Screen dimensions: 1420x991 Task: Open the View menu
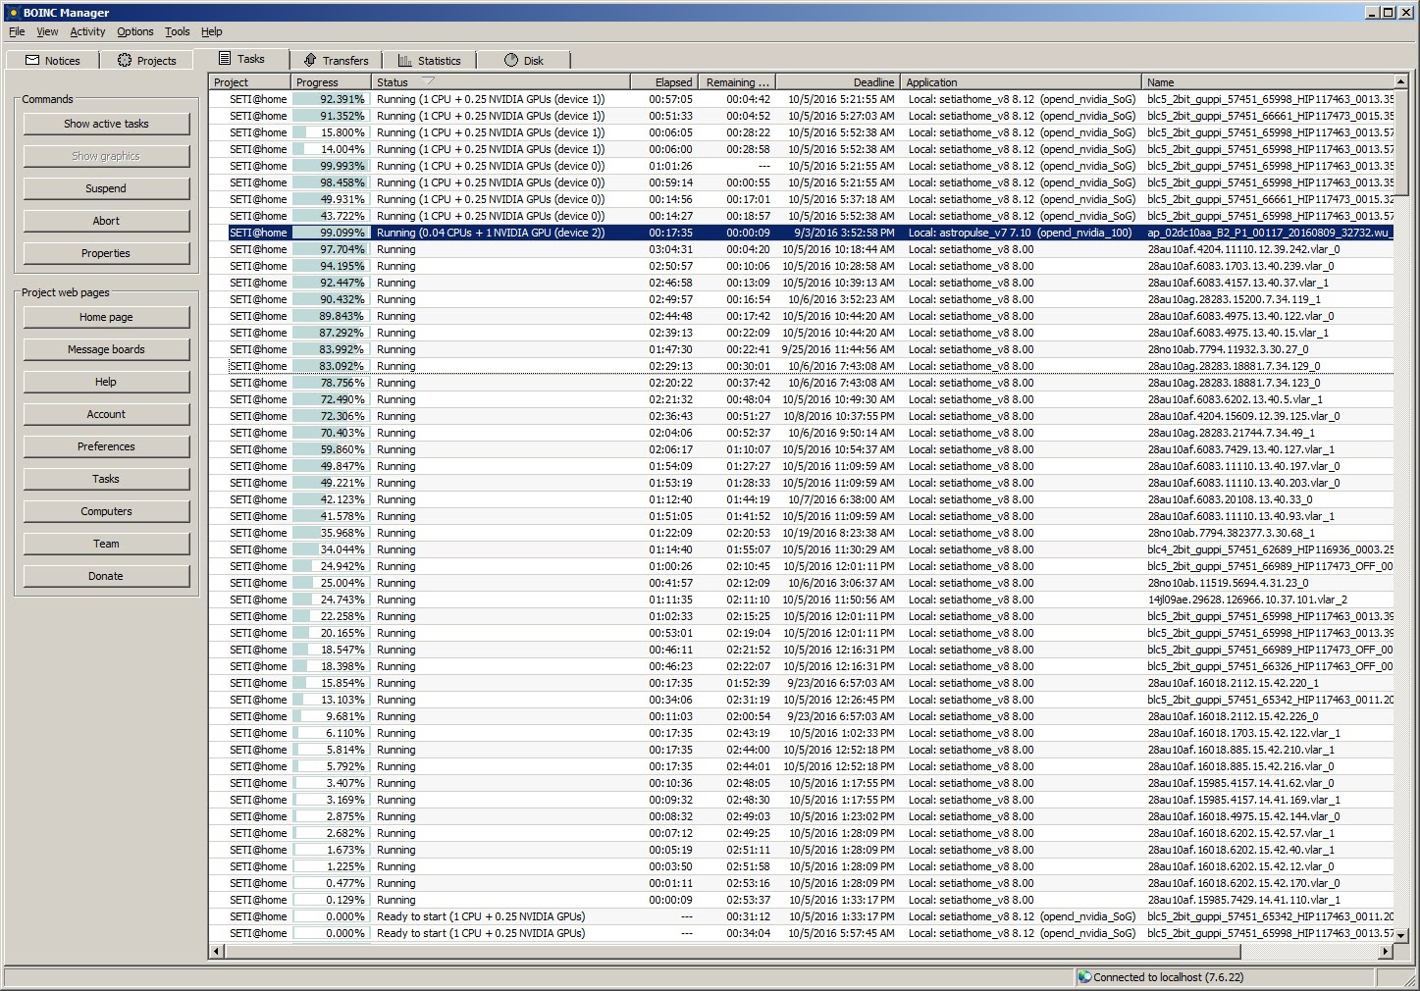click(47, 31)
